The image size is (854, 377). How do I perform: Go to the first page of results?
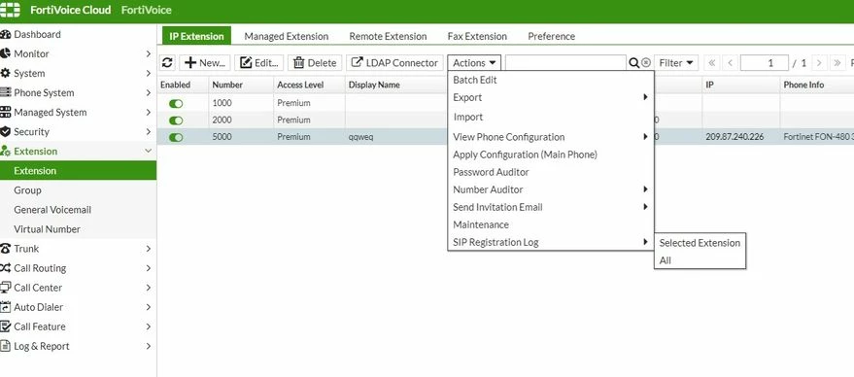[x=711, y=63]
